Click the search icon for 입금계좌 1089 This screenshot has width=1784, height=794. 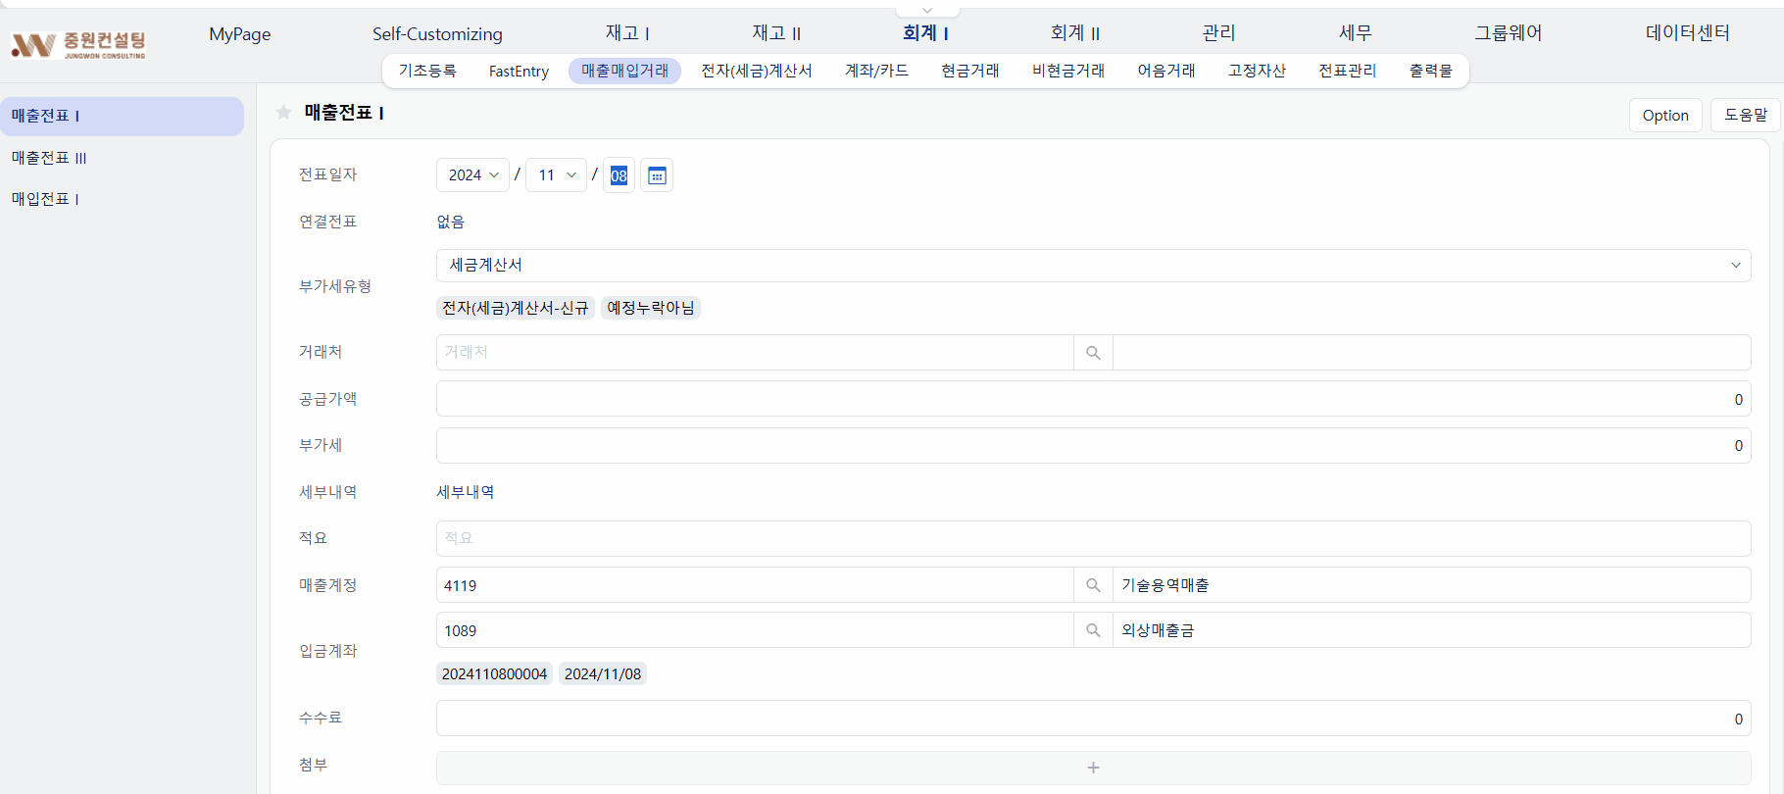tap(1093, 630)
